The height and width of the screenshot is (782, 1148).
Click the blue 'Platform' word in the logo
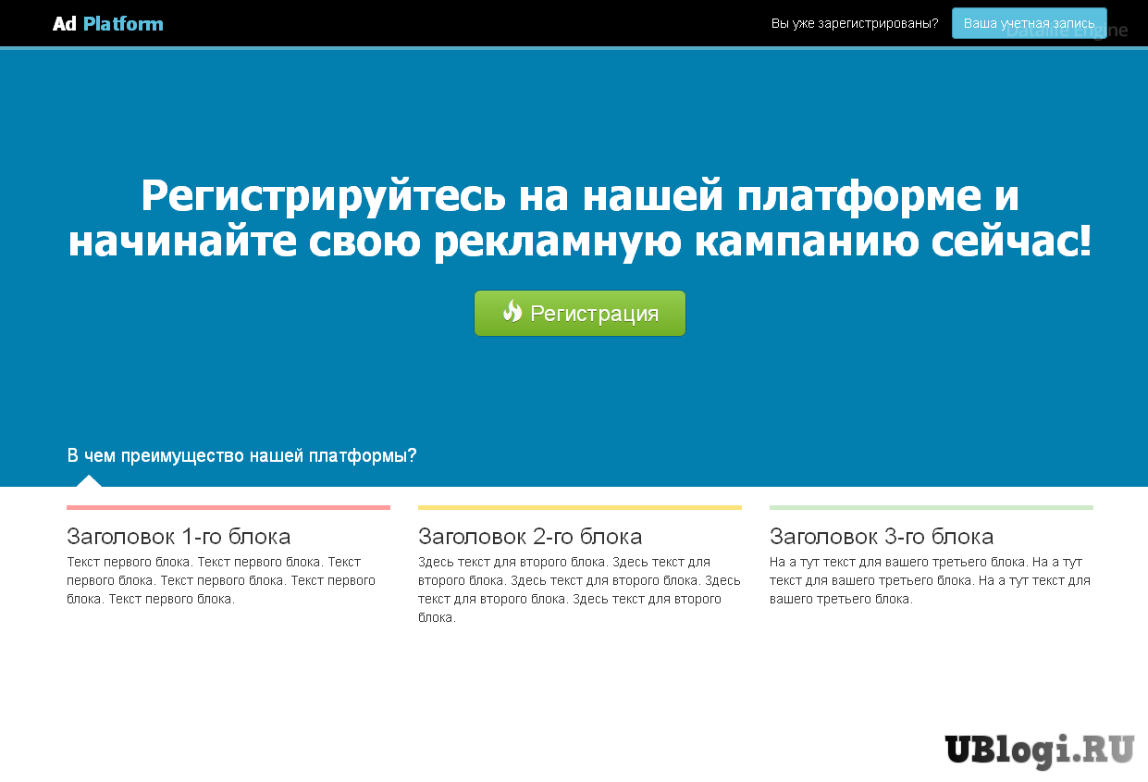tap(123, 24)
